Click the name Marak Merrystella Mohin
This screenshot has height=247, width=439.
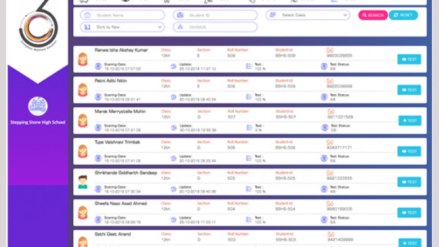(x=120, y=112)
